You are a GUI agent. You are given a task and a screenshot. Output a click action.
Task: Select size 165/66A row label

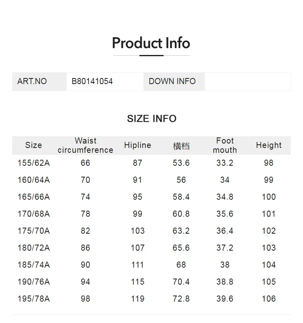pos(34,197)
